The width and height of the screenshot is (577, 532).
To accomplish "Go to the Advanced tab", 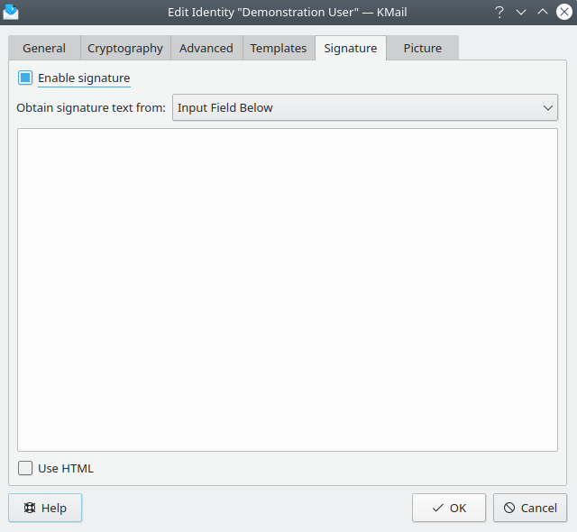I will (206, 49).
